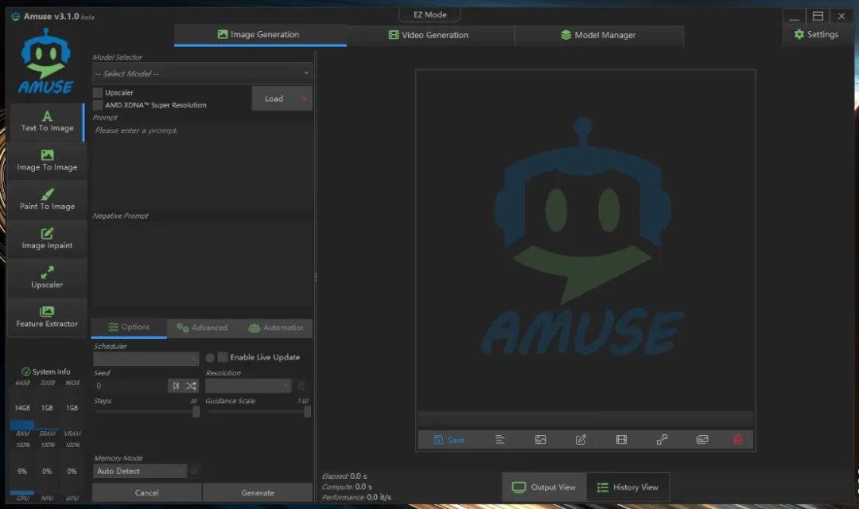Click the Load model button

click(274, 99)
